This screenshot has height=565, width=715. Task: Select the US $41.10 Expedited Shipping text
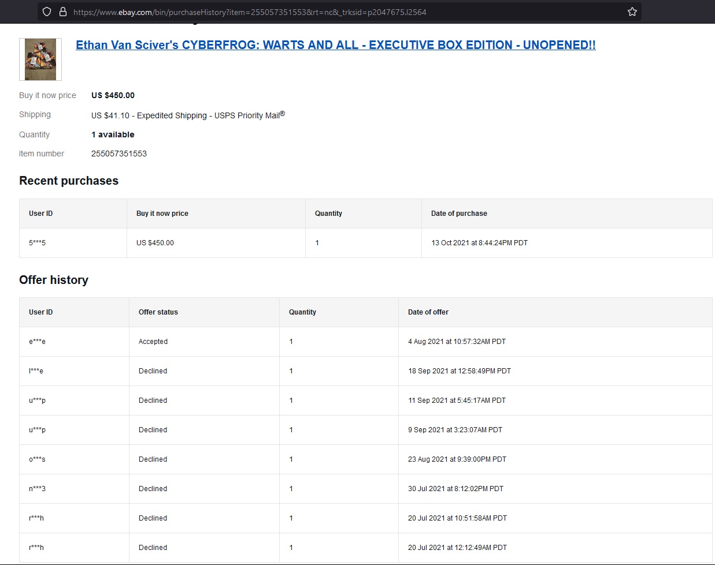pyautogui.click(x=188, y=115)
